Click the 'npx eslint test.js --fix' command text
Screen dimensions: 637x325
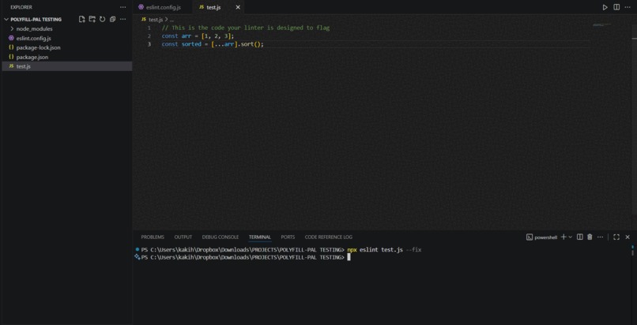tap(384, 249)
